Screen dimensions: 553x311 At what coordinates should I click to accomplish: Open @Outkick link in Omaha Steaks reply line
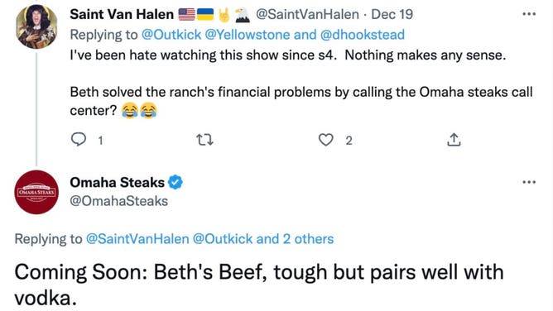[x=223, y=239]
